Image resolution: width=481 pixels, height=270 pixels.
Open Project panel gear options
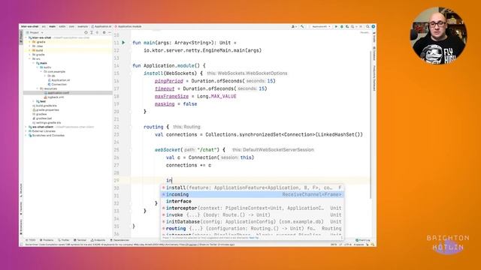tap(104, 32)
